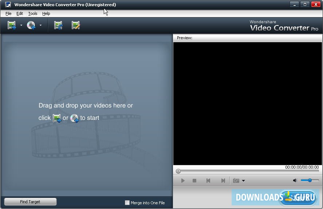Jump to next frame in preview
Screen dimensions: 323x209
coord(223,181)
